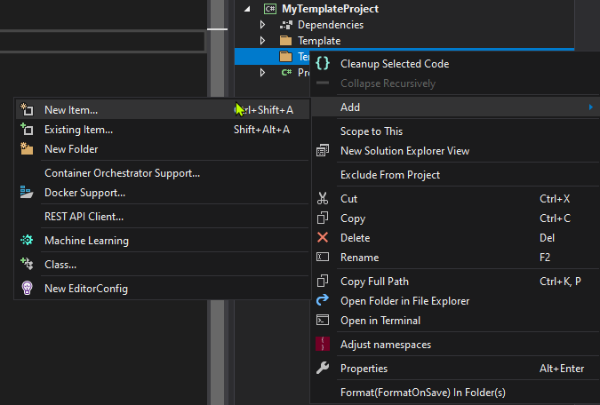This screenshot has width=600, height=405.
Task: Collapse the MyTemplateProject node
Action: coord(248,9)
